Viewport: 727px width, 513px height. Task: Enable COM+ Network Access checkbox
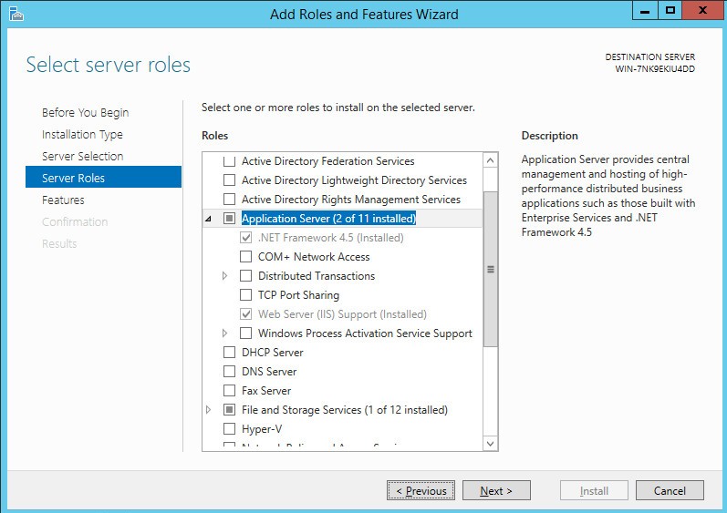245,257
